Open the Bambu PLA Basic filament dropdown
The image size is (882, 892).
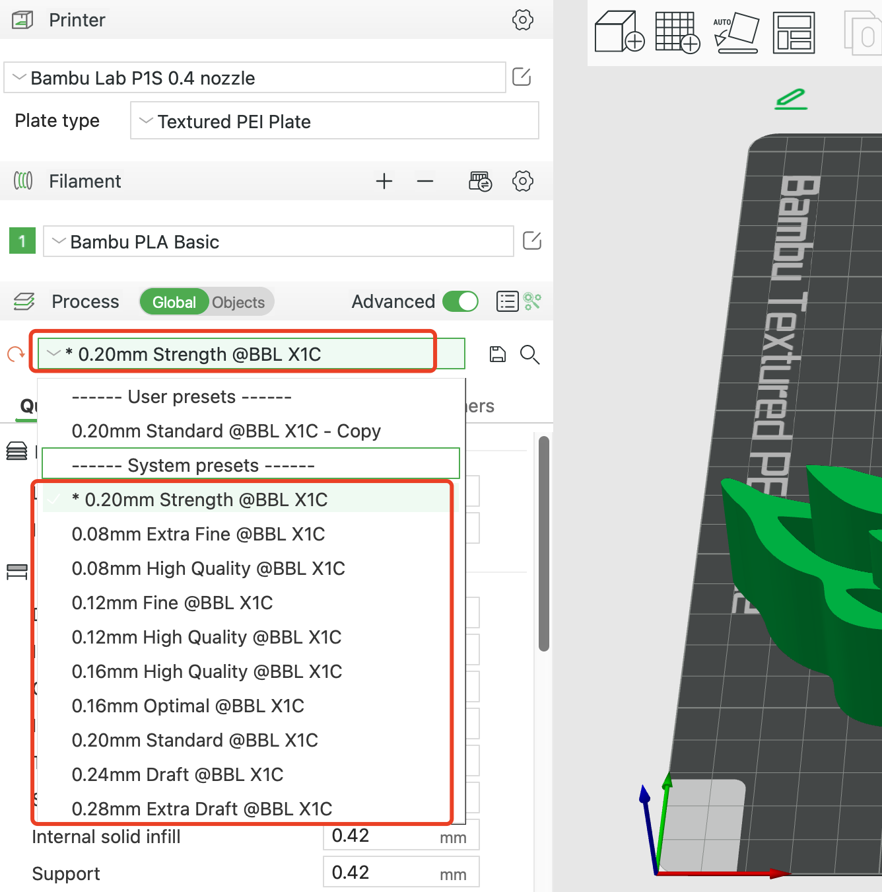click(x=279, y=242)
